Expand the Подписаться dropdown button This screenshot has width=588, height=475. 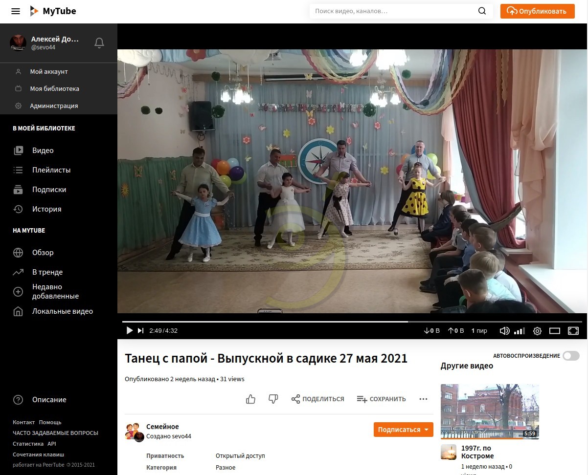tap(427, 430)
